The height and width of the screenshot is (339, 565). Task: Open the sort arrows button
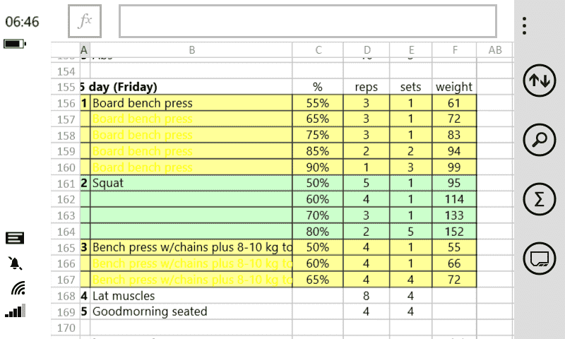pyautogui.click(x=539, y=81)
